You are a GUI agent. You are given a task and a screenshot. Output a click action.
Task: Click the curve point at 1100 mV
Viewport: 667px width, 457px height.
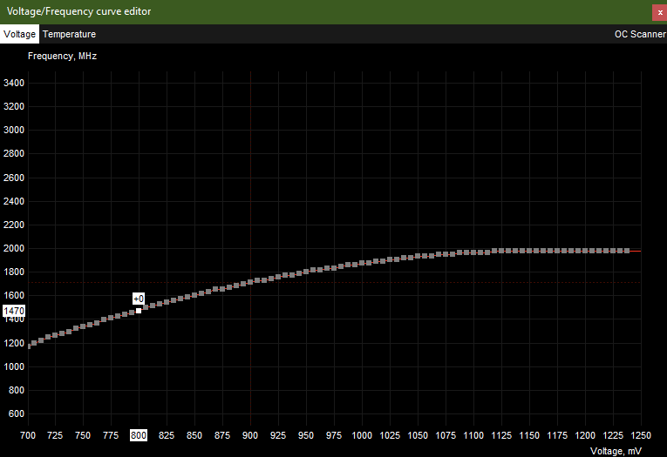[473, 252]
